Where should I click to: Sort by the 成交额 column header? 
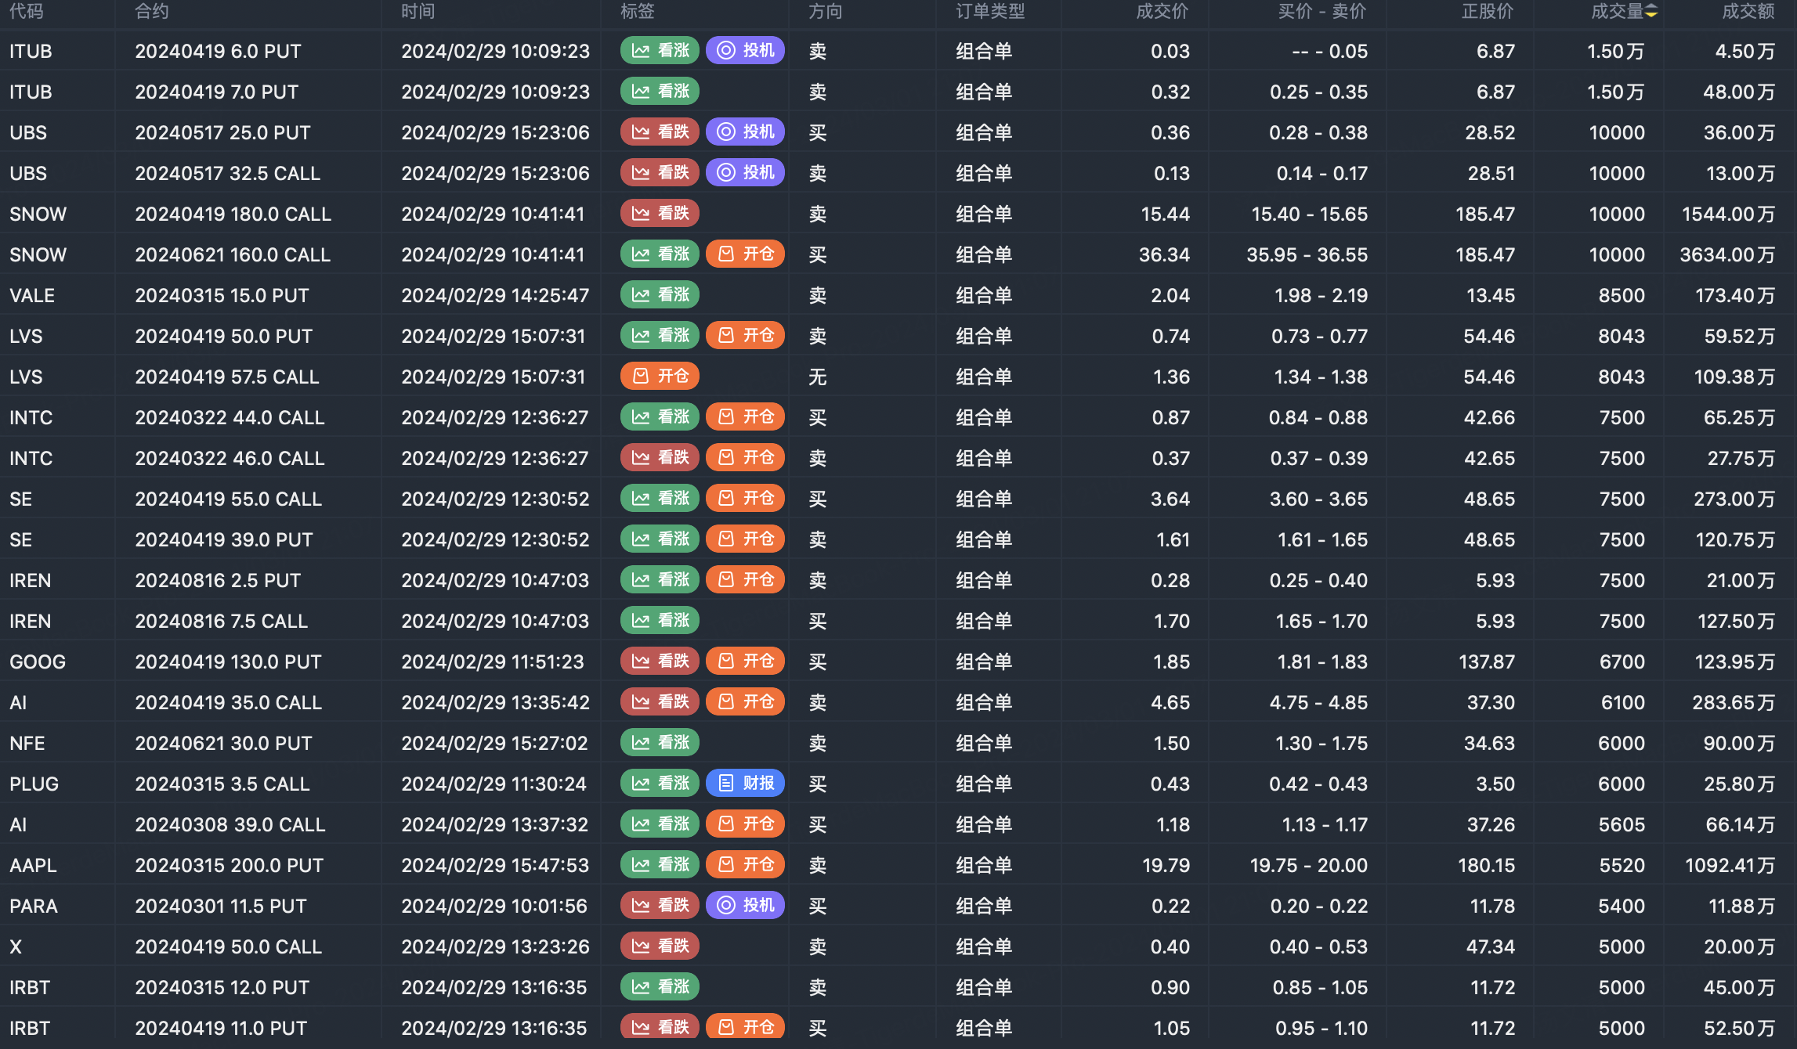coord(1748,11)
